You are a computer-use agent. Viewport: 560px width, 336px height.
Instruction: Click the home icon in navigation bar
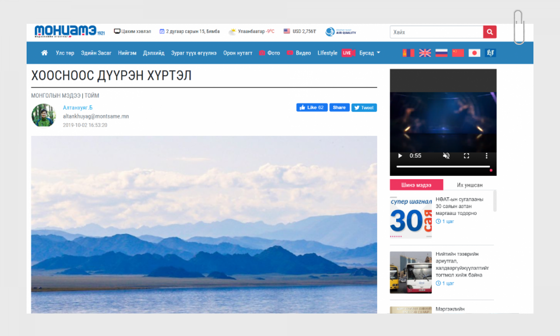pos(44,53)
